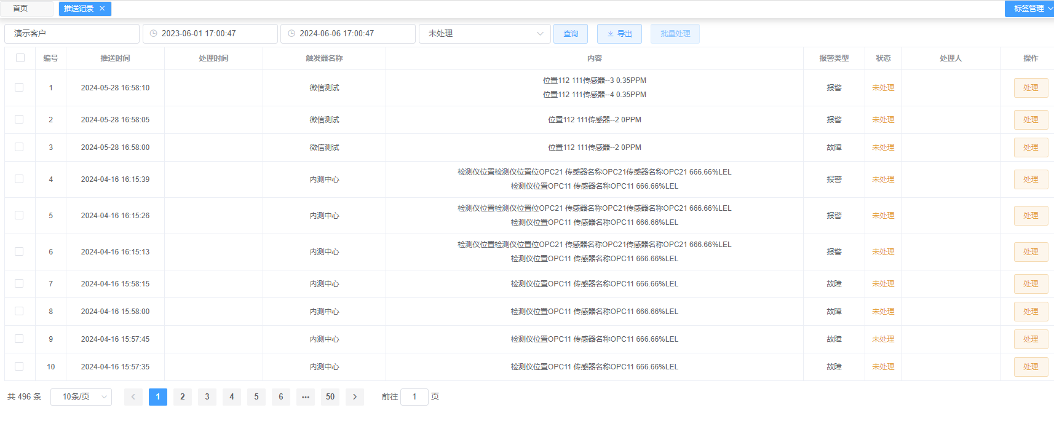The image size is (1054, 421).
Task: Click the ellipsis to jump more pages
Action: pyautogui.click(x=306, y=397)
